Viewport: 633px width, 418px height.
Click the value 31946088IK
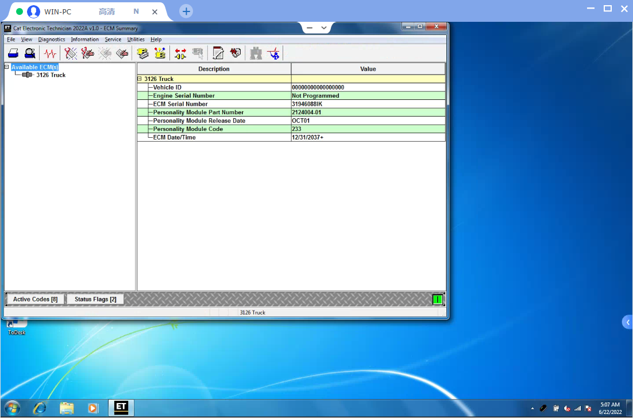pyautogui.click(x=307, y=104)
